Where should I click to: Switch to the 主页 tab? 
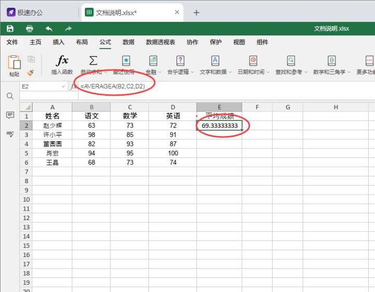35,42
